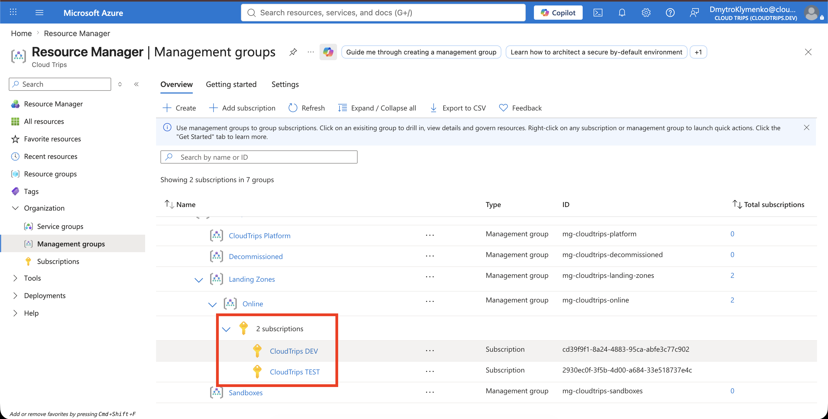
Task: Click the Copilot icon next to page title
Action: (328, 52)
